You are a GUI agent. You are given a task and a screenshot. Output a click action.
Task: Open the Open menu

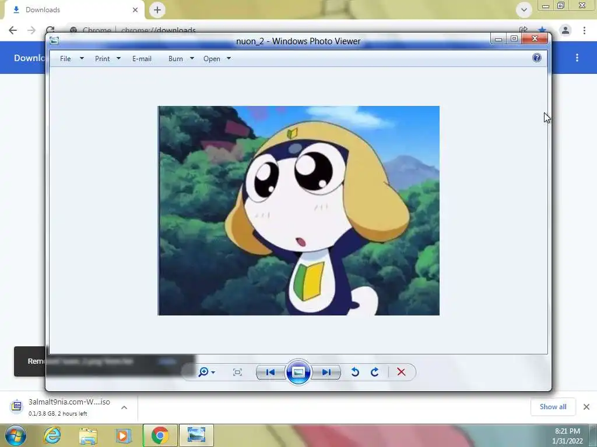212,59
